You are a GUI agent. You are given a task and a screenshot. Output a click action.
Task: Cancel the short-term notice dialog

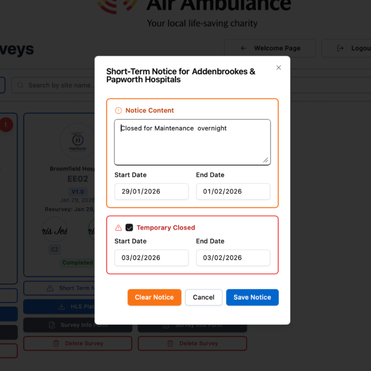tap(203, 297)
